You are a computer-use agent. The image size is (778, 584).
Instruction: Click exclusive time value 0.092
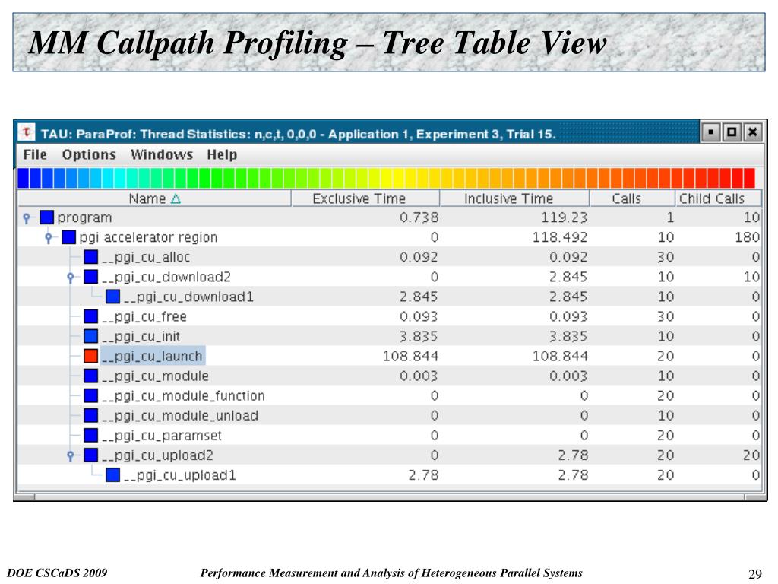pyautogui.click(x=419, y=257)
